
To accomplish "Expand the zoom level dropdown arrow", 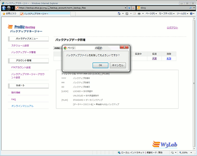I will click(191, 152).
